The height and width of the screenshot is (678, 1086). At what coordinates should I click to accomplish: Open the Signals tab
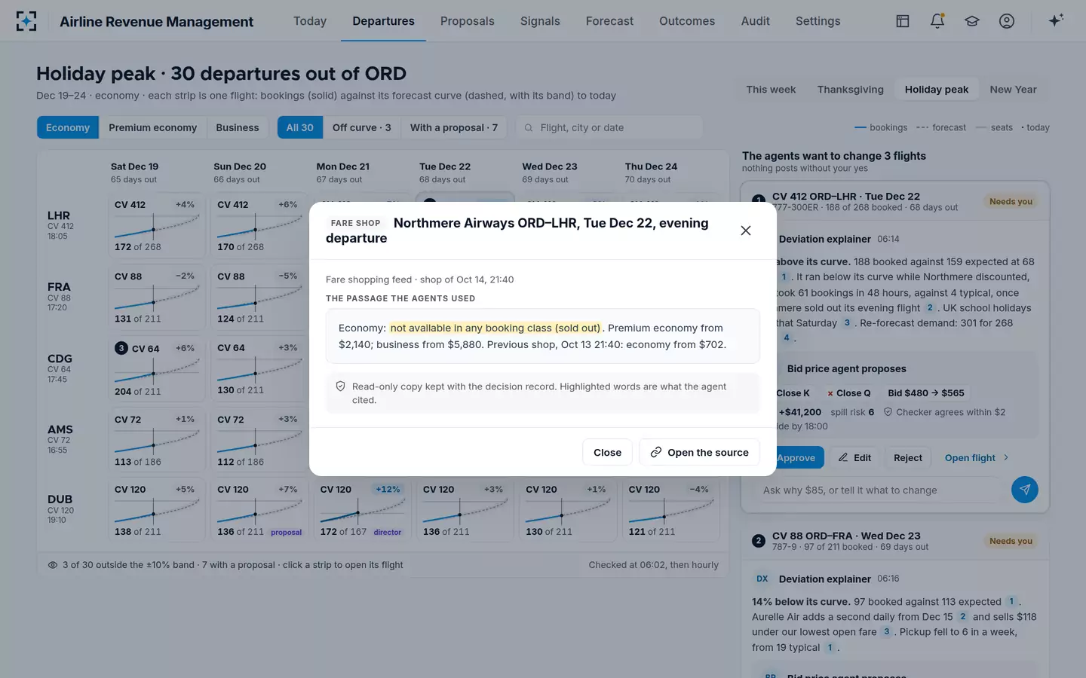click(540, 21)
